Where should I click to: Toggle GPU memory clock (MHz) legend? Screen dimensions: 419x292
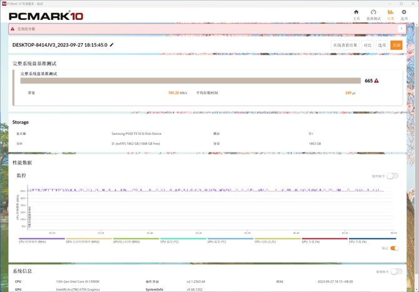pyautogui.click(x=89, y=241)
